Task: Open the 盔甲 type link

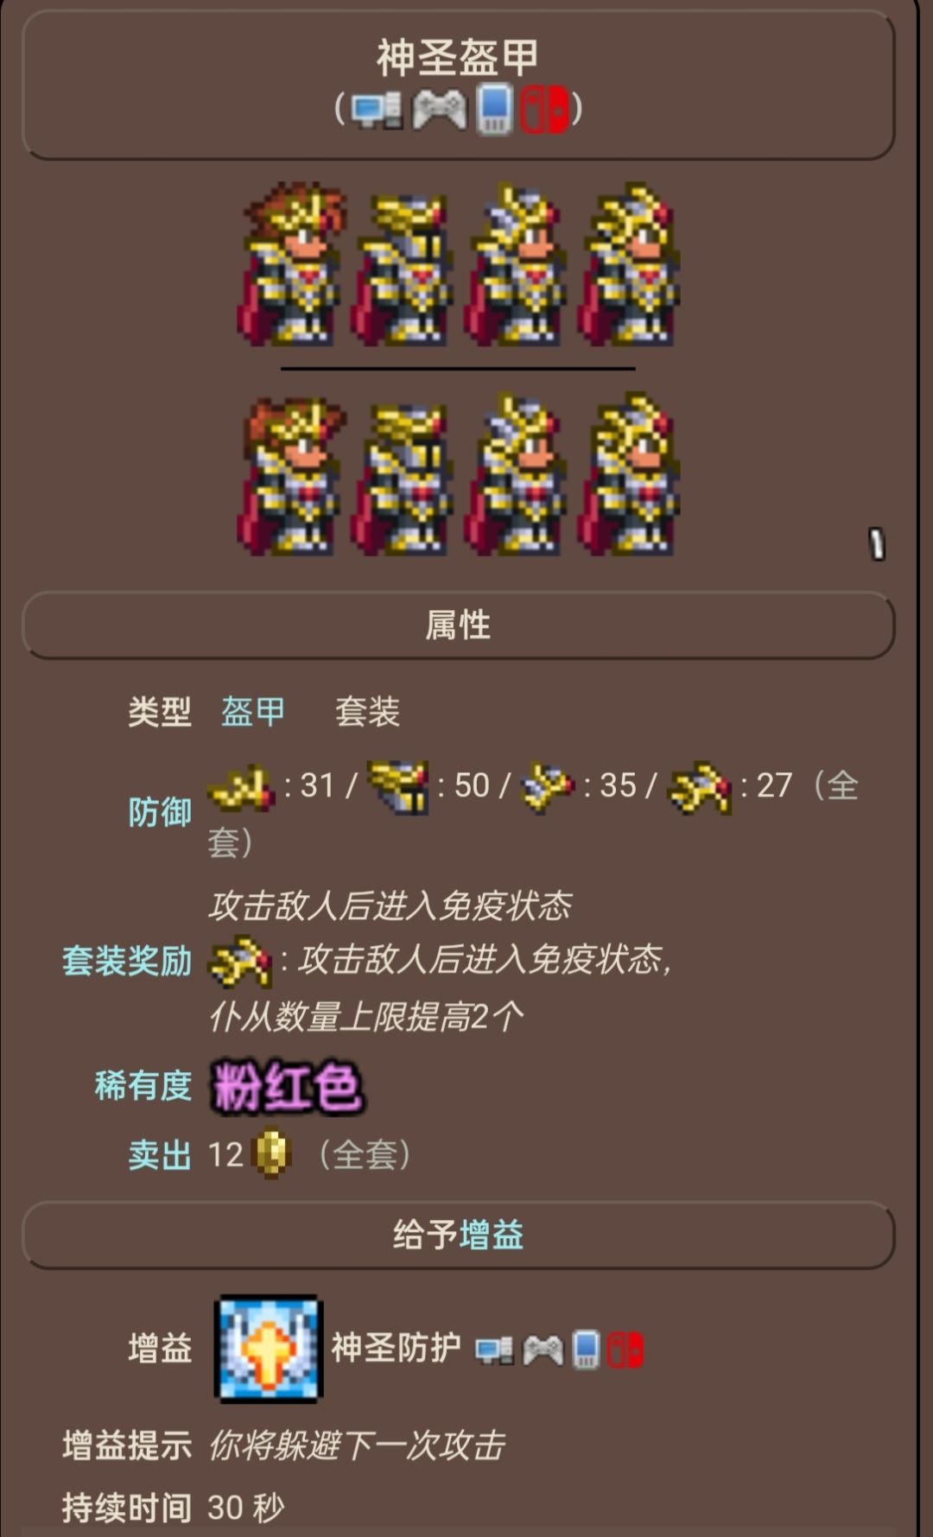Action: pos(252,712)
